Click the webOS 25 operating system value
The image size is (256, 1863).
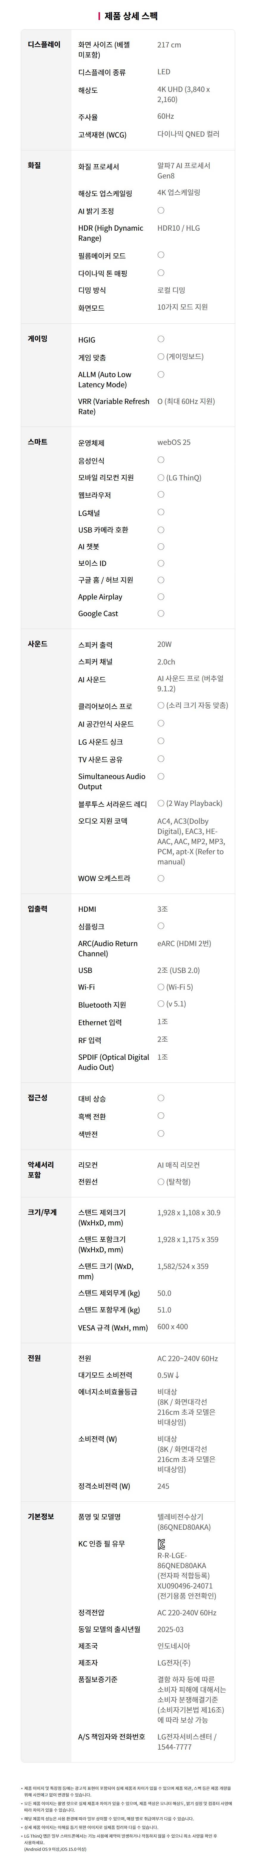(x=174, y=442)
